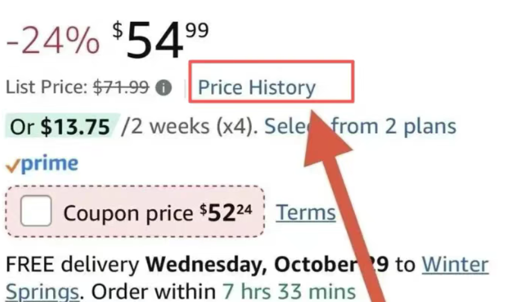Click the prime logo text

coord(49,164)
